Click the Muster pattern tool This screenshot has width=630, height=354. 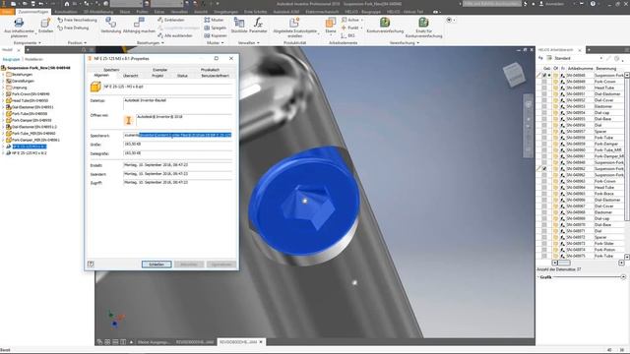(214, 20)
